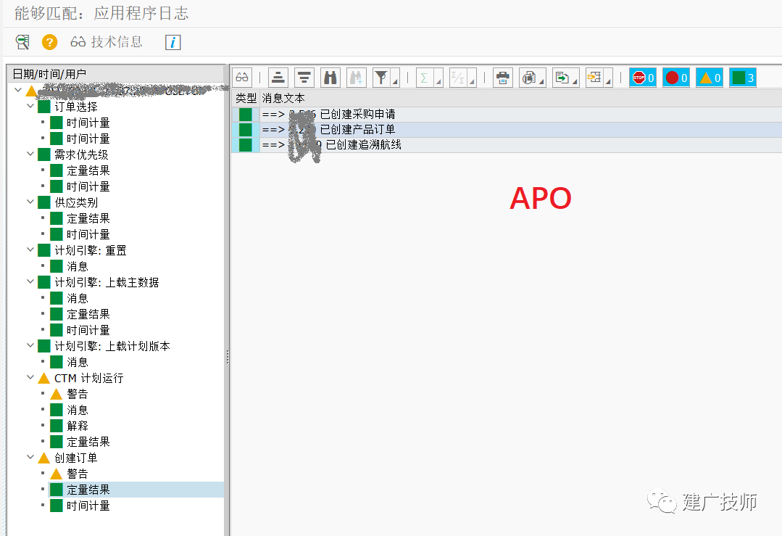The image size is (782, 536).
Task: Click the warning triangle icon beside 创建订单
Action: tap(44, 458)
